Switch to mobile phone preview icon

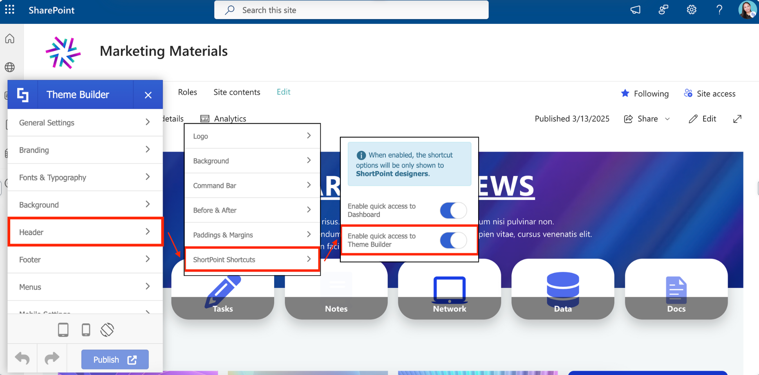86,330
